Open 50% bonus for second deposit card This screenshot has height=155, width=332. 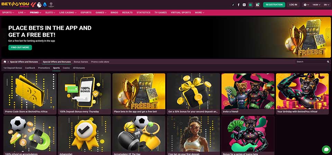click(193, 94)
